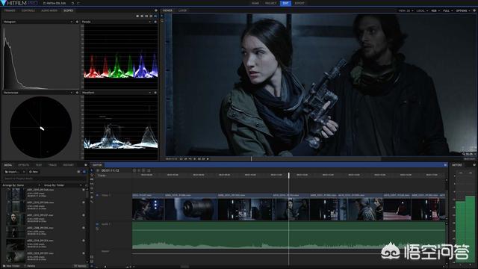The image size is (478, 269).
Task: Switch to the TRIMMER panel tab
Action: tap(10, 10)
